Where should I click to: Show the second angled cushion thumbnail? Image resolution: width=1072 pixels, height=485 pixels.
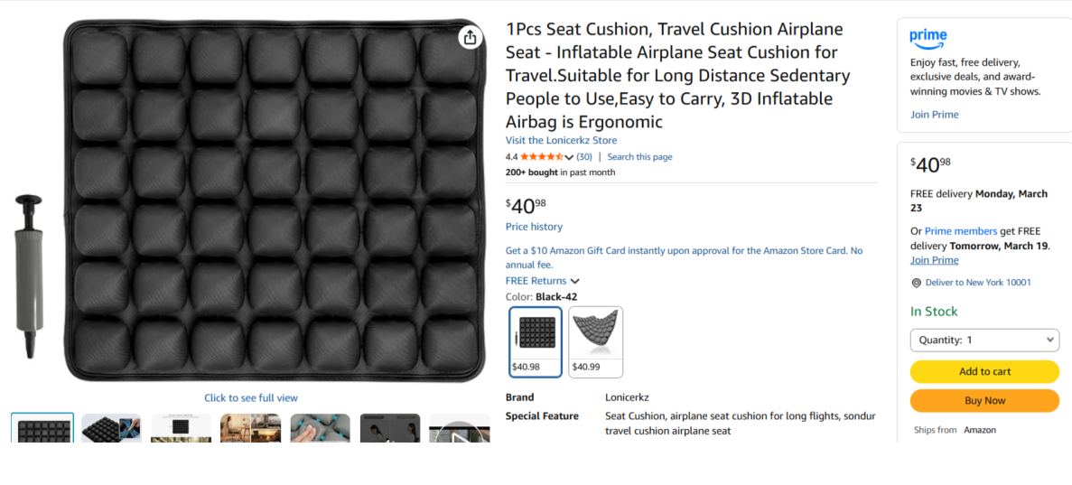(x=111, y=429)
